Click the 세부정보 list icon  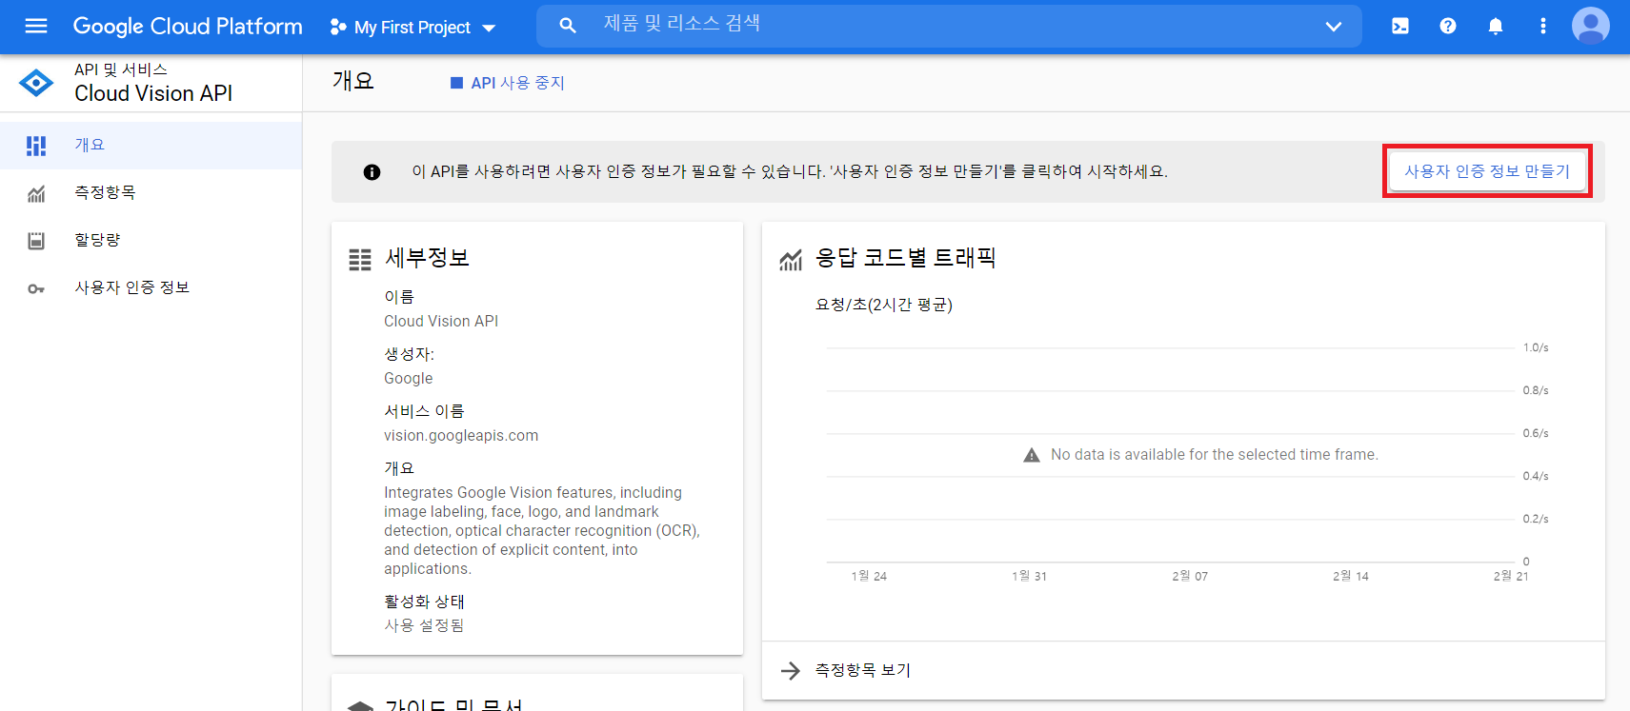360,260
